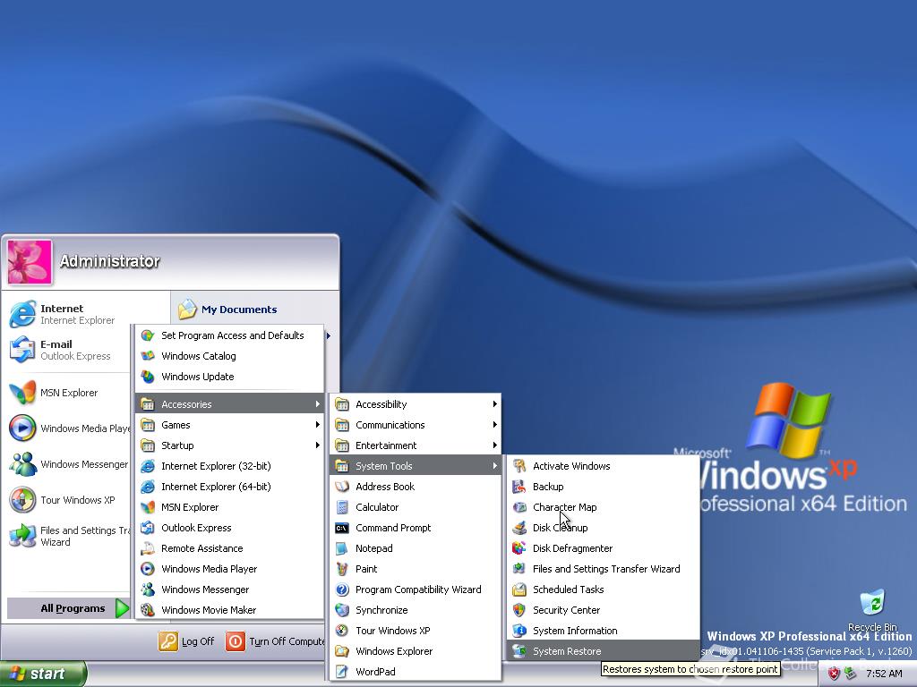Choose Tour Windows XP in Accessories menu
Screen dimensions: 917x687
coord(416,631)
